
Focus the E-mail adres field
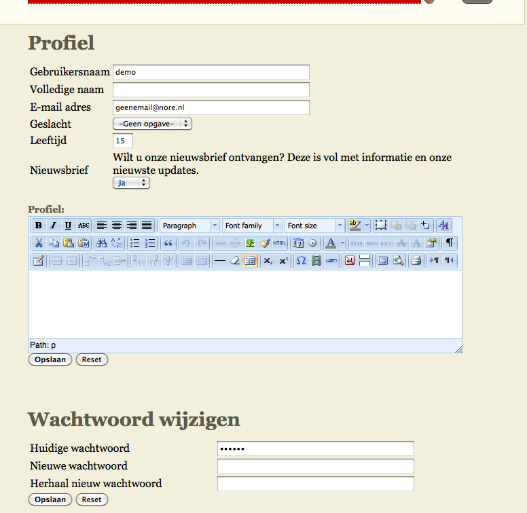point(211,107)
